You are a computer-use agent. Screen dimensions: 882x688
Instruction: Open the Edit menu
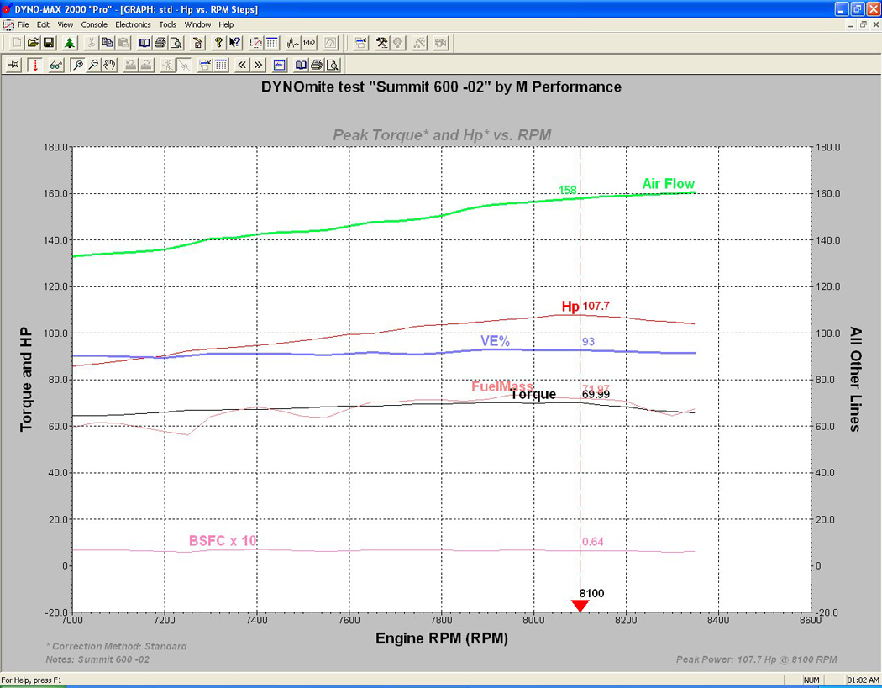[44, 24]
